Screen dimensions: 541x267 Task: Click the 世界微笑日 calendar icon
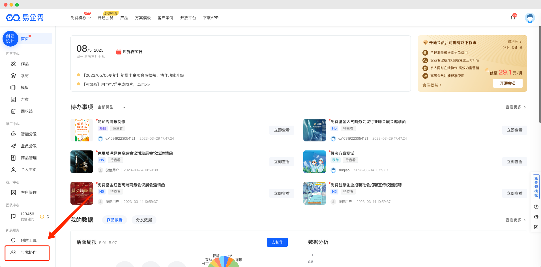[119, 52]
